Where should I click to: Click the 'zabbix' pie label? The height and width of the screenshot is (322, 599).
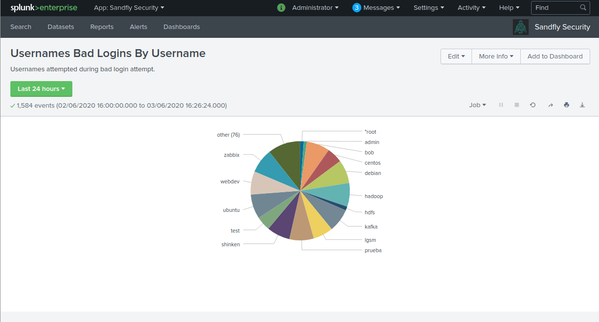(232, 155)
